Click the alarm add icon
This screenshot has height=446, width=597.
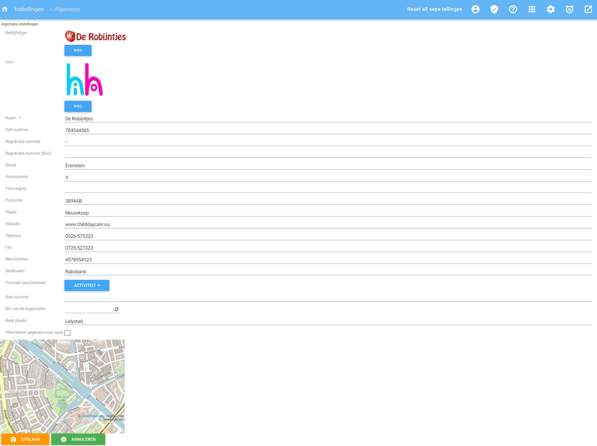(x=569, y=9)
